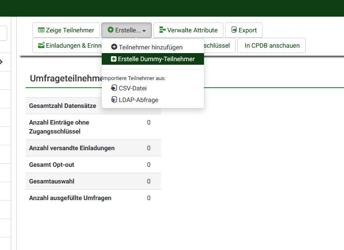Image resolution: width=344 pixels, height=250 pixels.
Task: Click the plus-square icon beside Erstelle Dummy-Teilnehmer
Action: [x=114, y=59]
